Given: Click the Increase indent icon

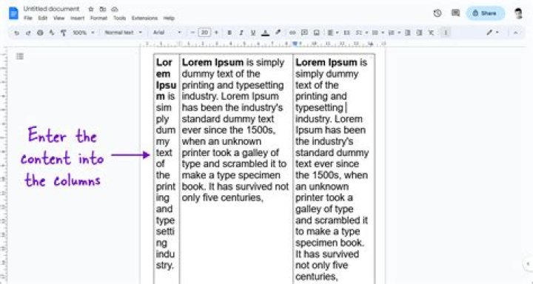Looking at the screenshot, I should click(420, 33).
